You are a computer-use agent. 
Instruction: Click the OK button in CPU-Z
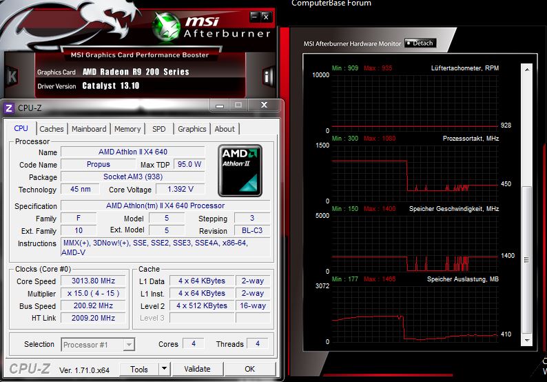(x=250, y=369)
